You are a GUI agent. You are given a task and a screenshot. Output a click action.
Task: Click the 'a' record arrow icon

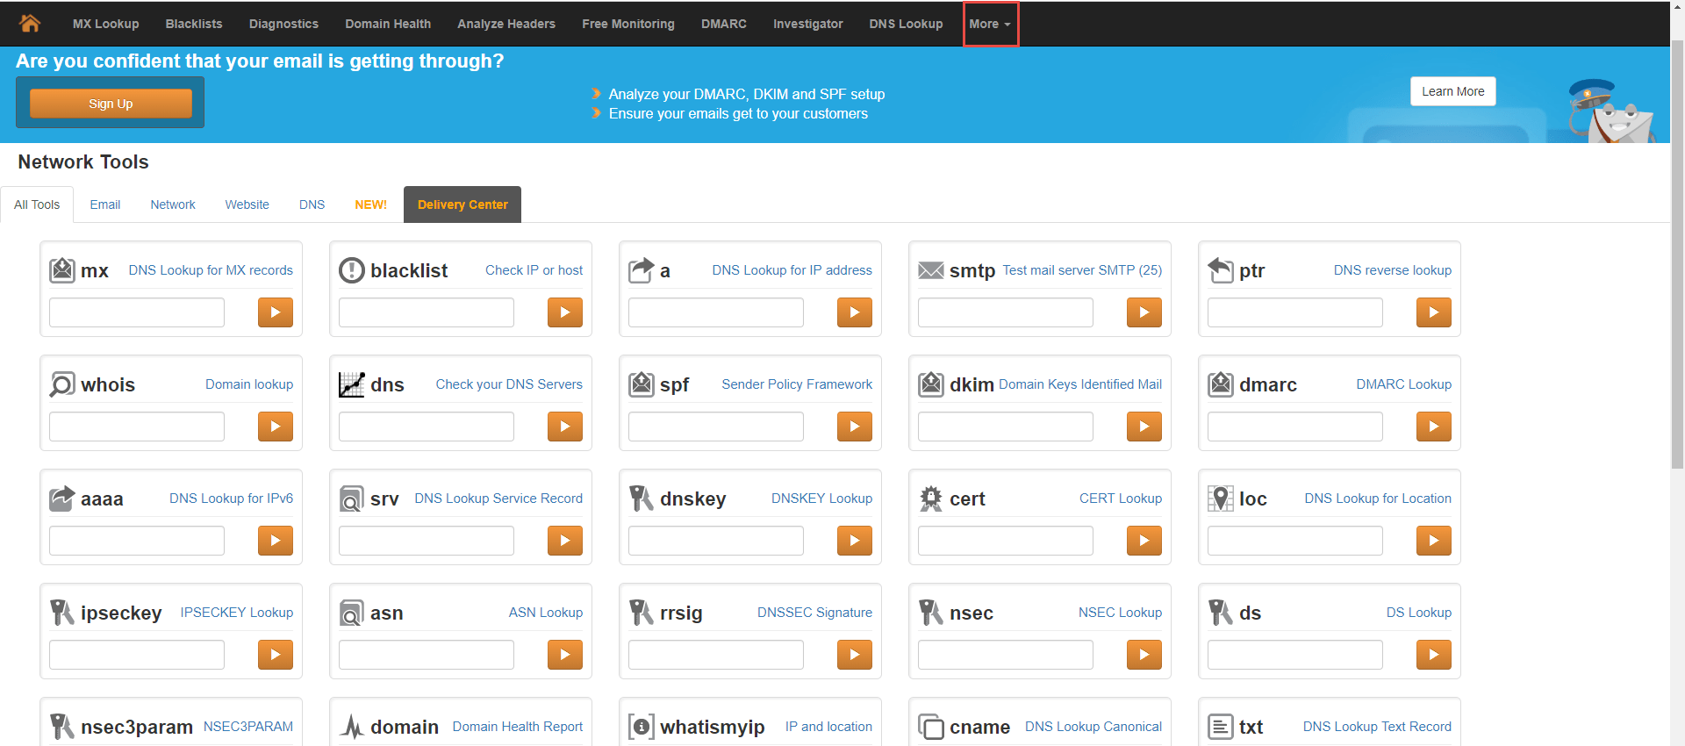click(642, 270)
